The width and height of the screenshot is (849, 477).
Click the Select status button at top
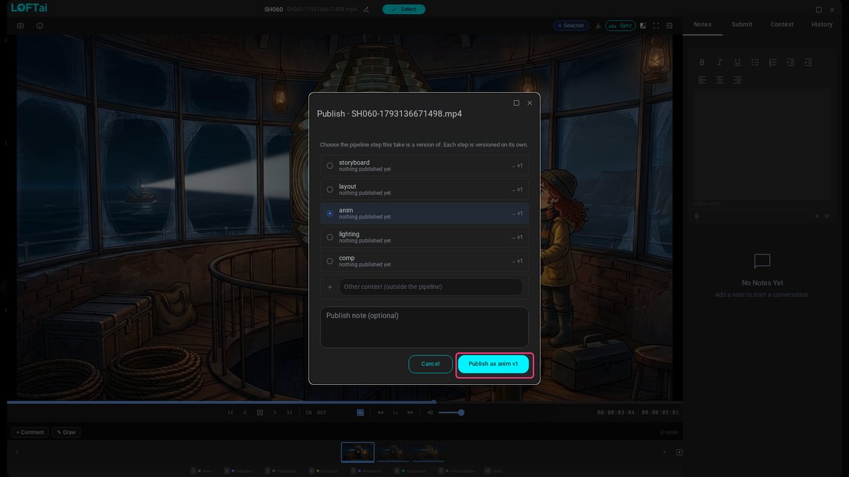pyautogui.click(x=404, y=9)
